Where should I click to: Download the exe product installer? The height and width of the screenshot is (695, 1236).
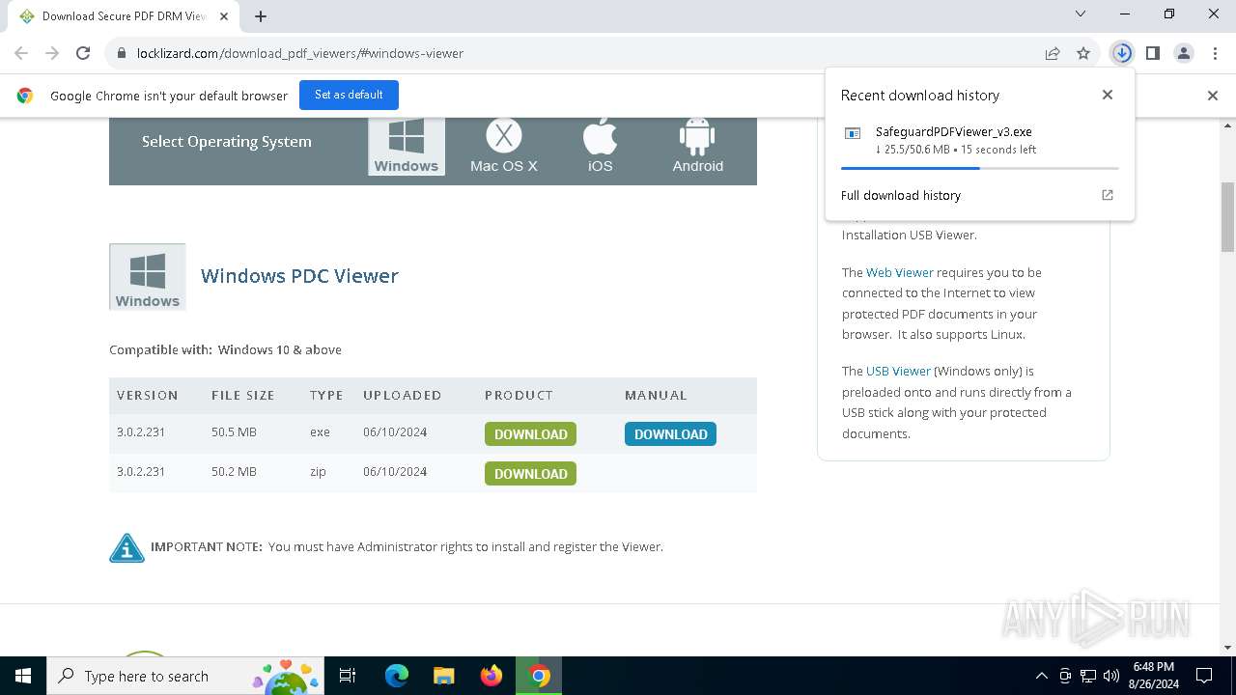(530, 434)
